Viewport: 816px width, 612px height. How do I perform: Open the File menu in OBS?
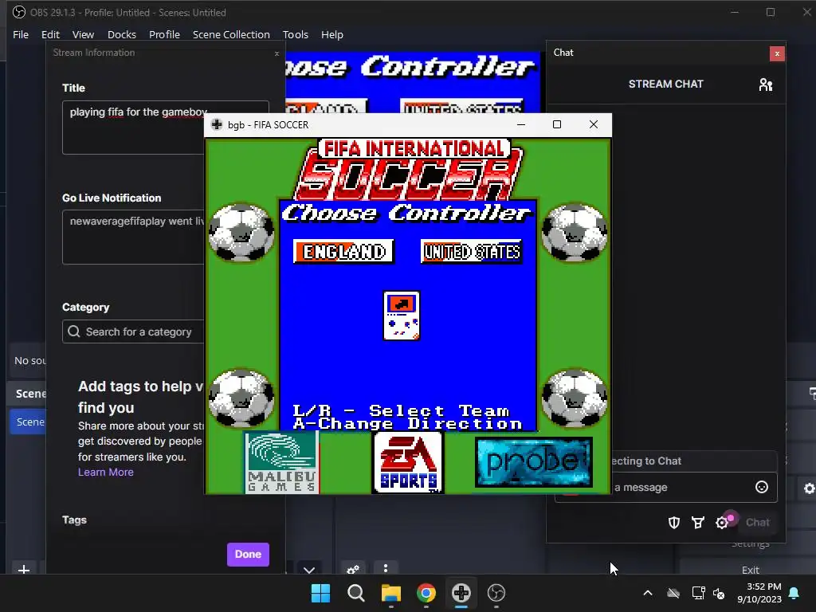pyautogui.click(x=21, y=34)
